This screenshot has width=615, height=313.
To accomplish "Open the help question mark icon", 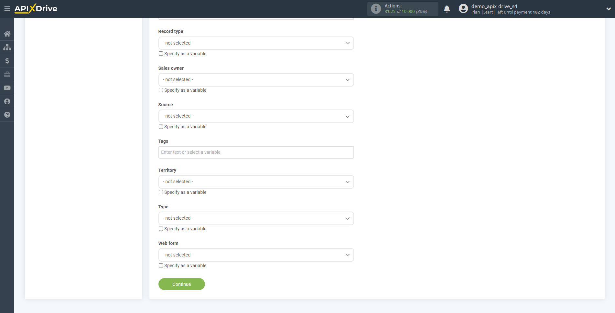I will point(7,115).
